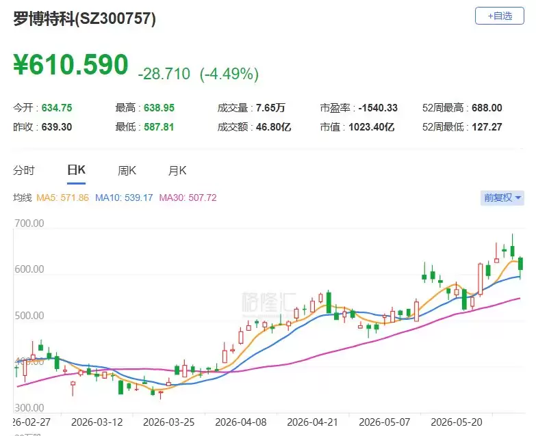Click the MA30: 507.72 indicator label

[188, 197]
